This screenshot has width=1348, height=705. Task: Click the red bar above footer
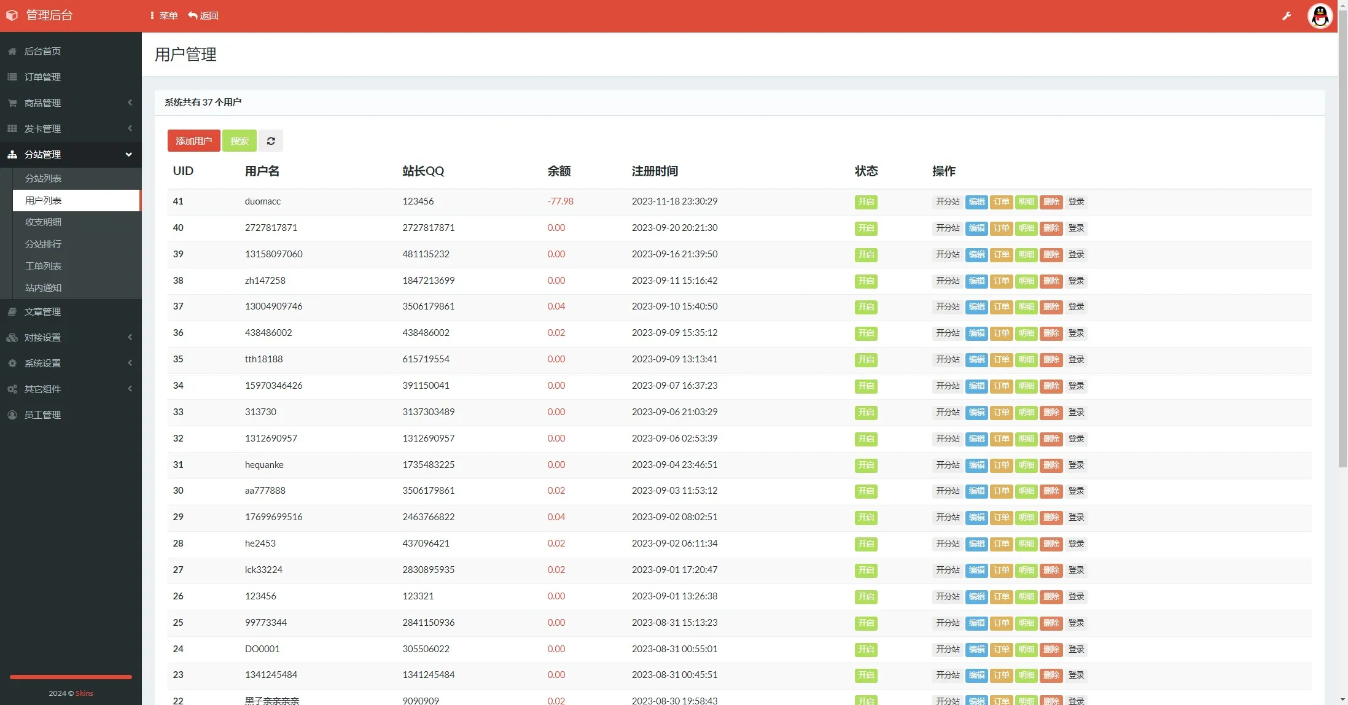click(x=71, y=677)
